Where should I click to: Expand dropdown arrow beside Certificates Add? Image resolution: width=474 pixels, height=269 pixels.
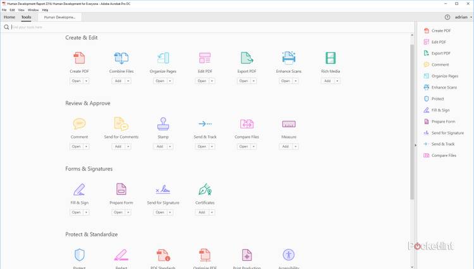click(212, 213)
